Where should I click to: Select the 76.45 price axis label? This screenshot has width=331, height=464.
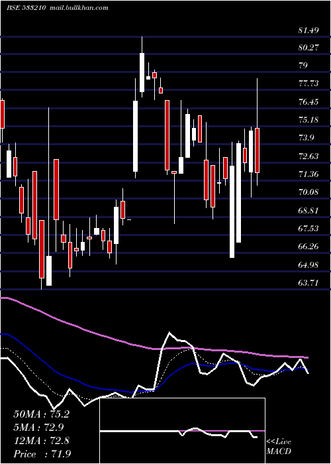click(308, 102)
